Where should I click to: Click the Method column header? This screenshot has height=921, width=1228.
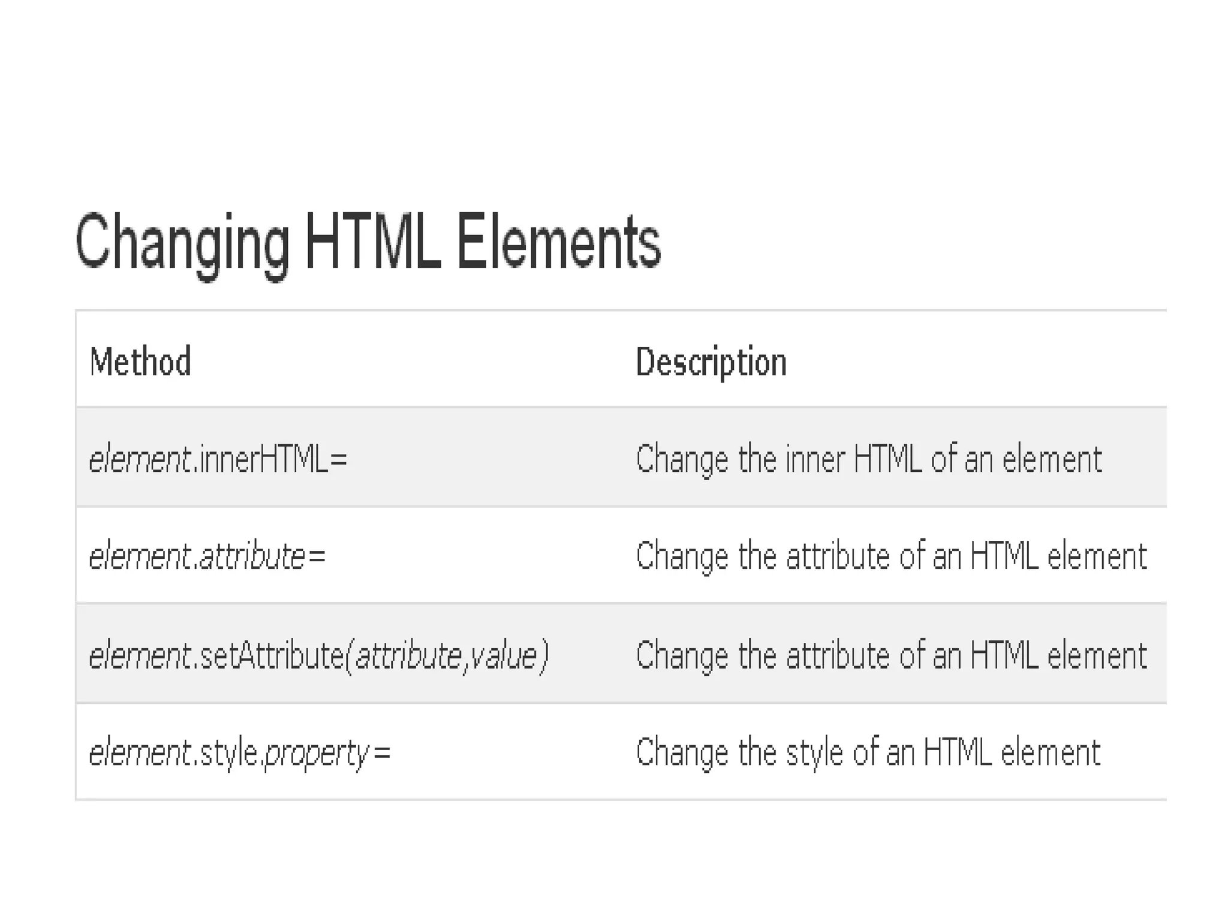point(140,362)
